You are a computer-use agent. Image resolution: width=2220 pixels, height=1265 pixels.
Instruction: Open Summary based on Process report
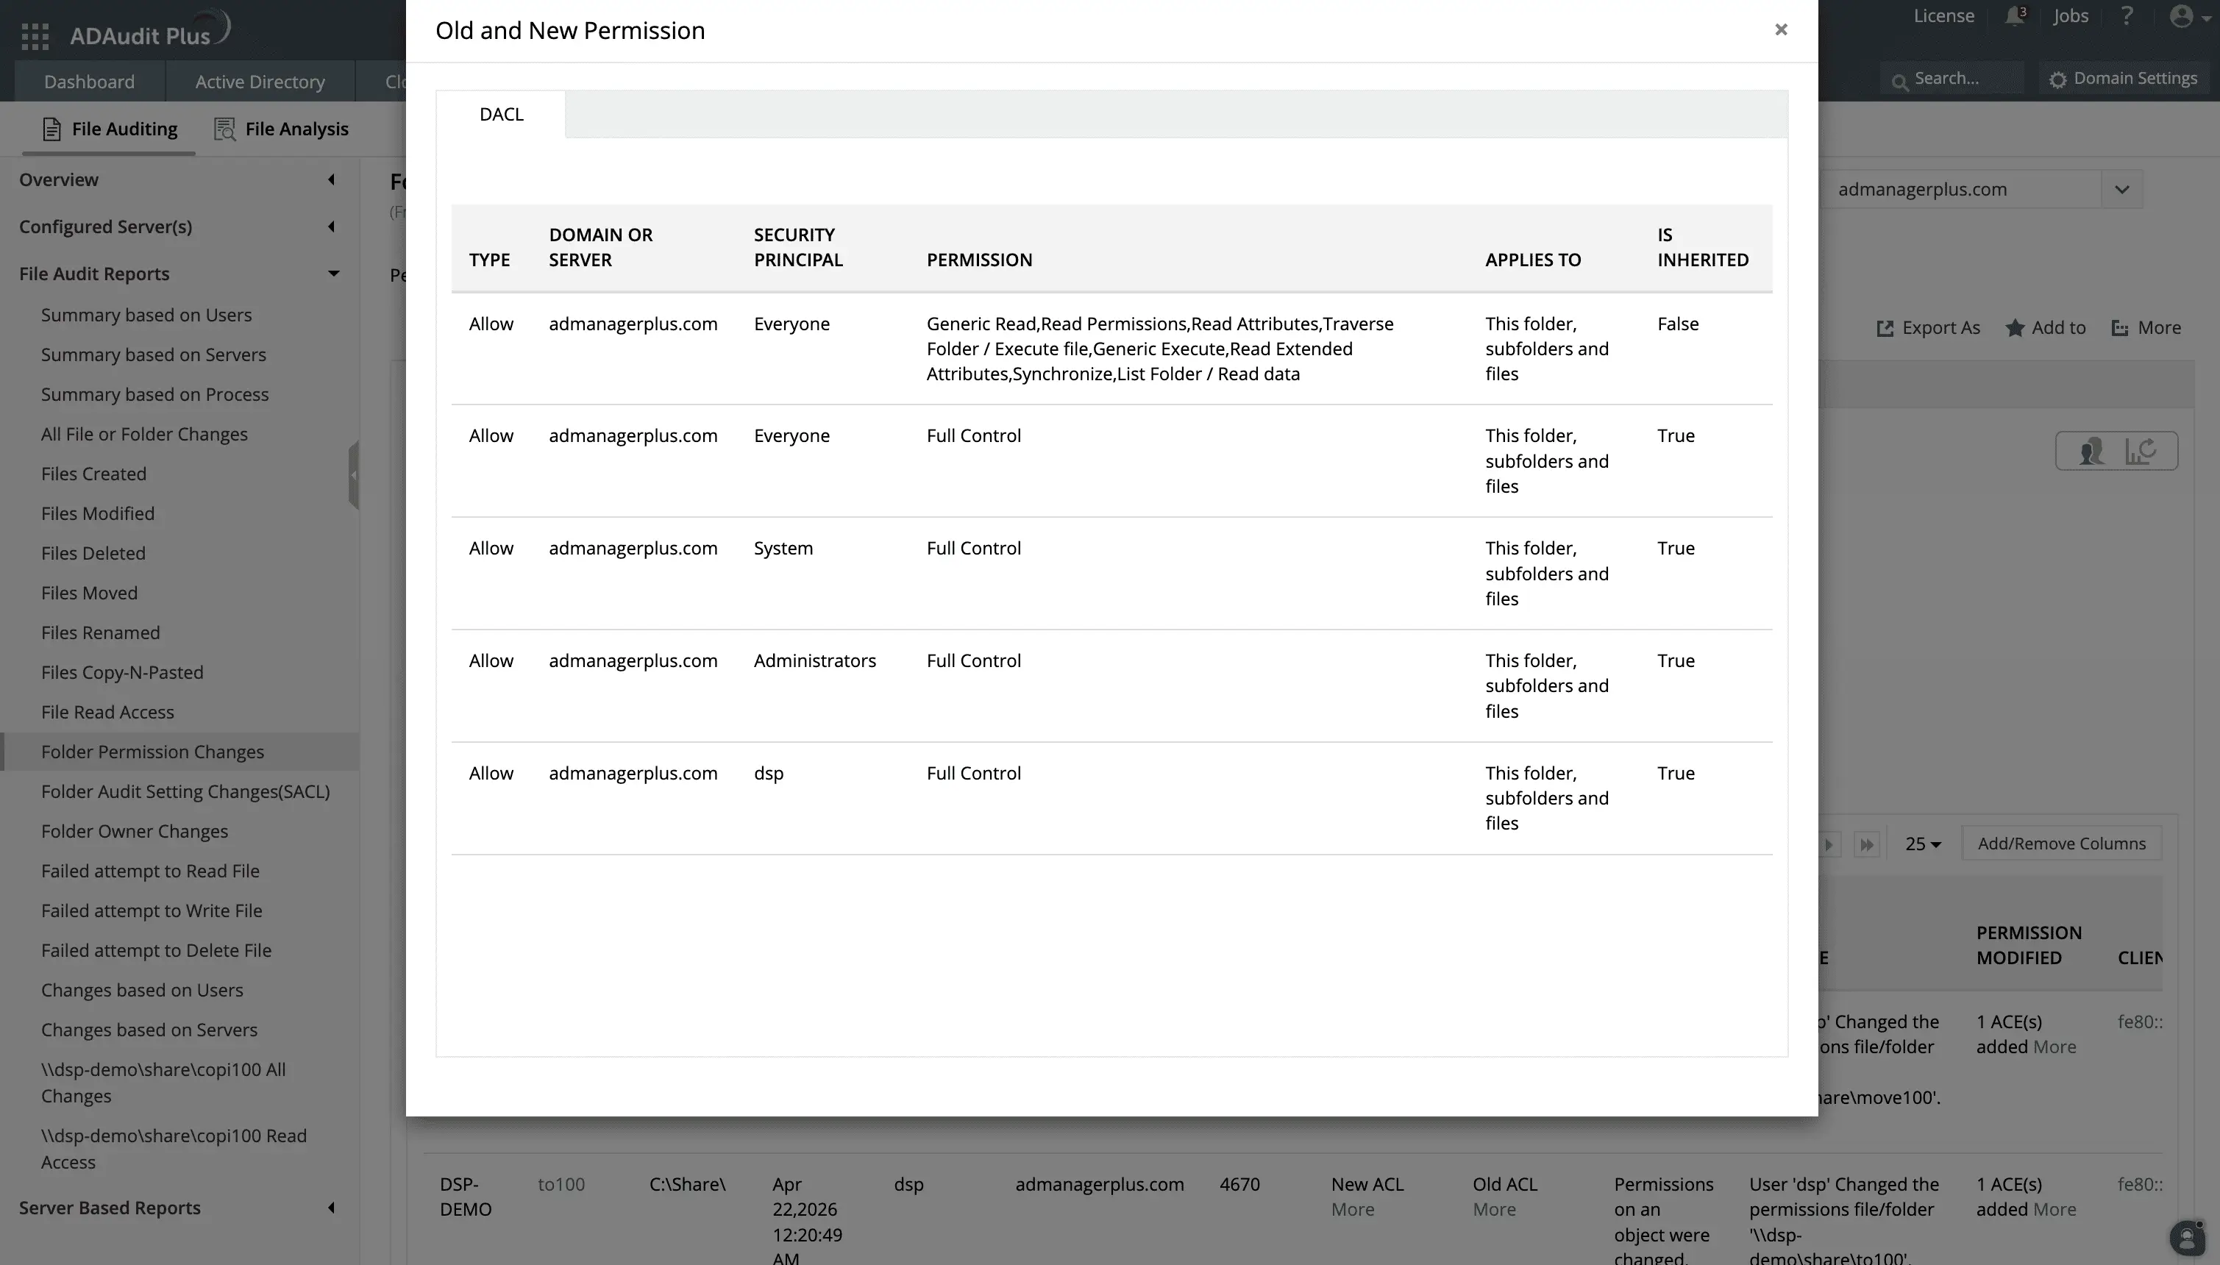click(x=154, y=396)
